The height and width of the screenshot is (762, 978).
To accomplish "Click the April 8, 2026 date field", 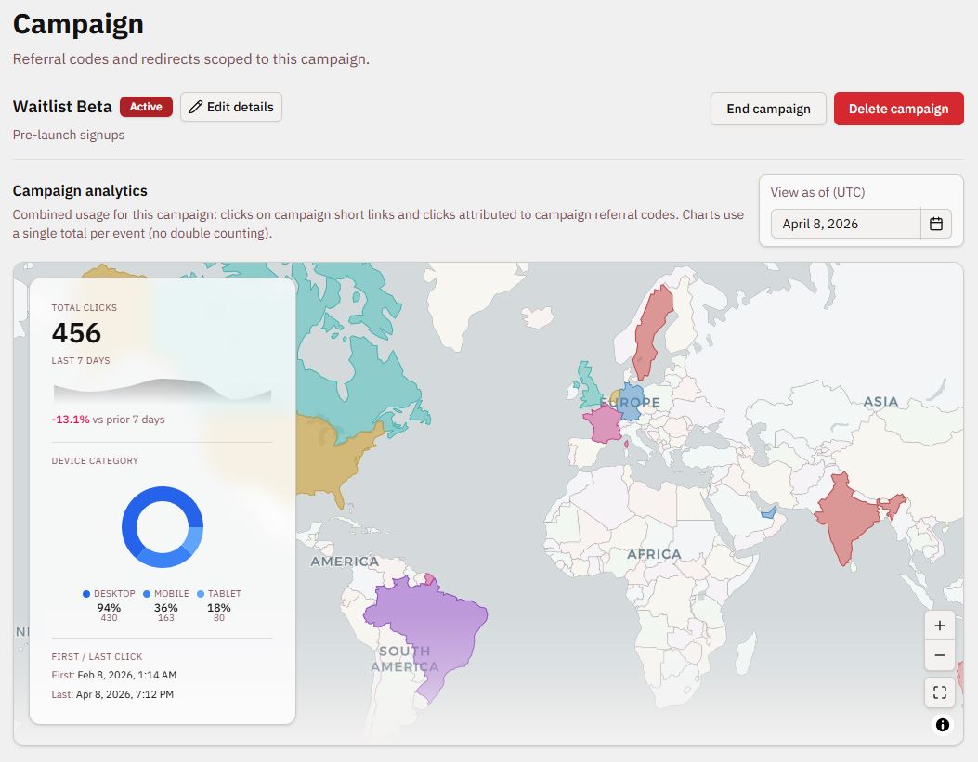I will click(x=845, y=224).
